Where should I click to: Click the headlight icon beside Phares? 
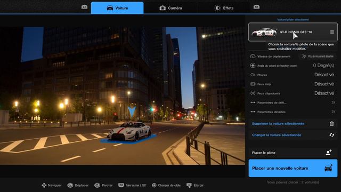point(253,75)
